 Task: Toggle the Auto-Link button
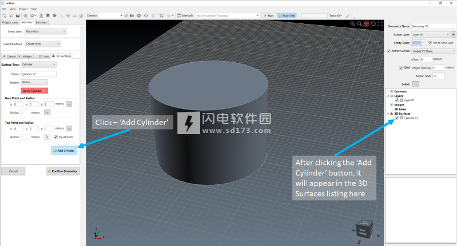tap(287, 15)
